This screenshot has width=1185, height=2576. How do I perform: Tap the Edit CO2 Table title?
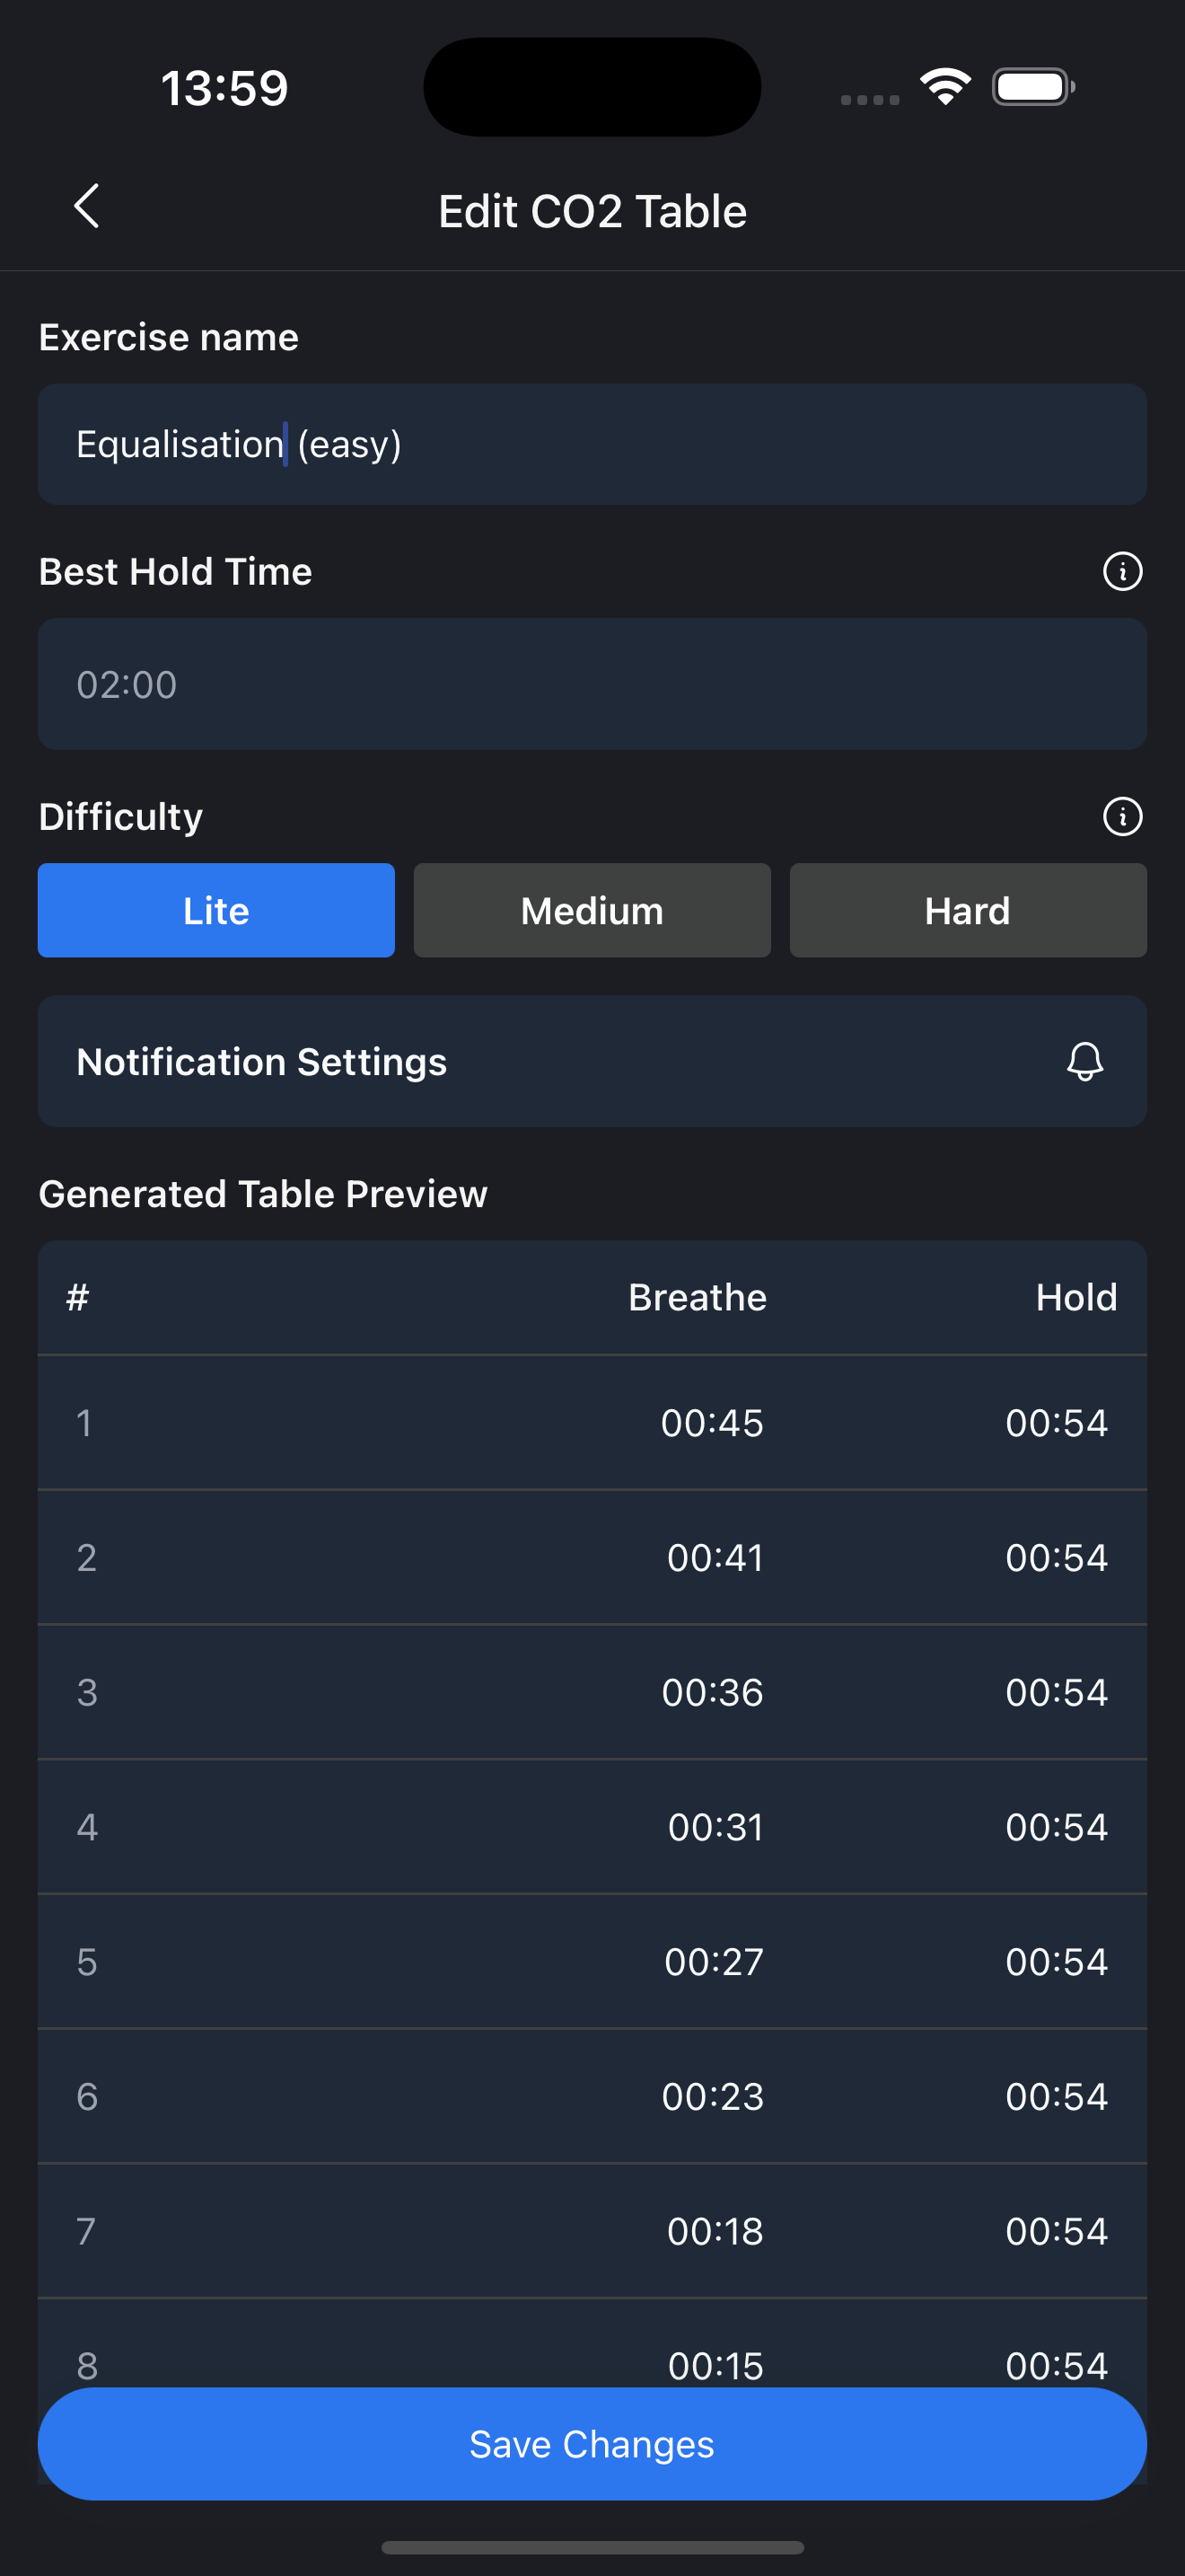pos(592,210)
